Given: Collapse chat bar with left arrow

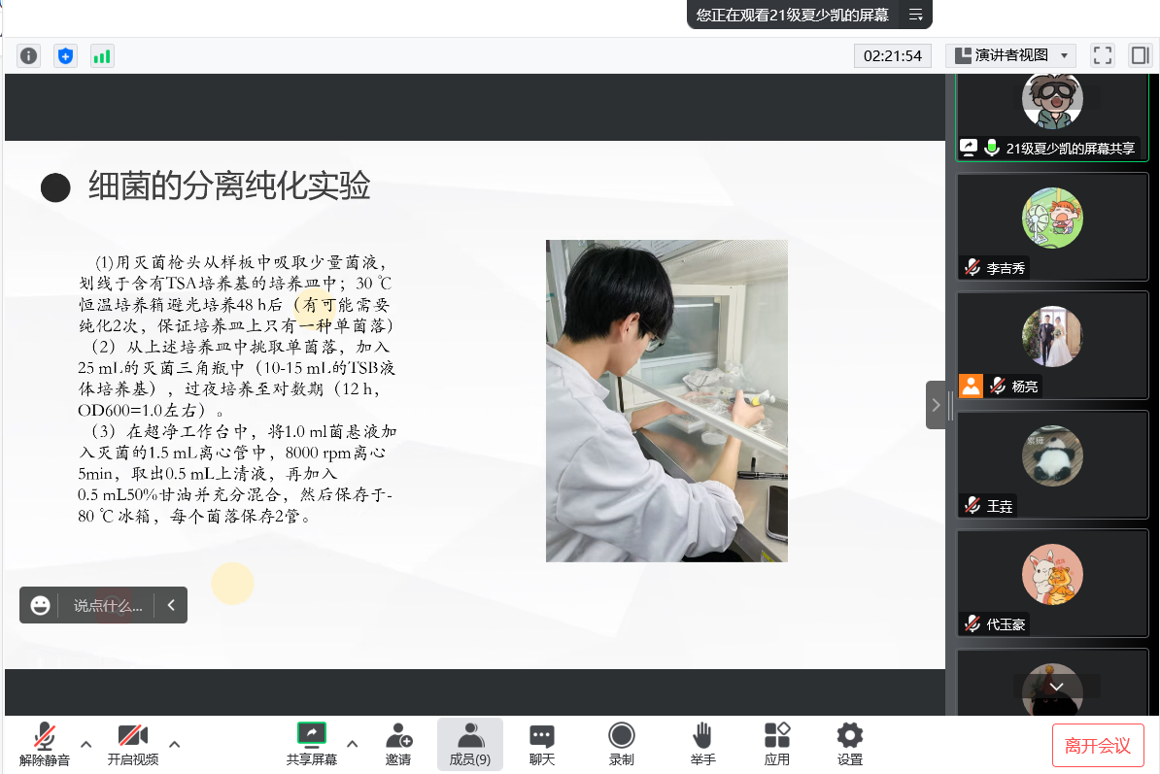Looking at the screenshot, I should click(x=171, y=605).
